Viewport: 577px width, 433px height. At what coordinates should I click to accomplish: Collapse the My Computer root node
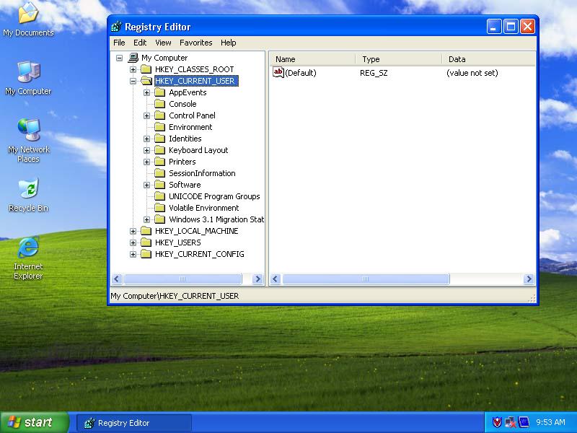[119, 58]
